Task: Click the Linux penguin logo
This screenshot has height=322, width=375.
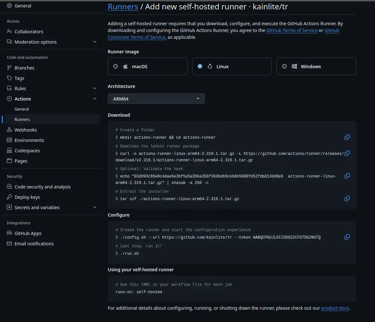Action: pyautogui.click(x=210, y=66)
